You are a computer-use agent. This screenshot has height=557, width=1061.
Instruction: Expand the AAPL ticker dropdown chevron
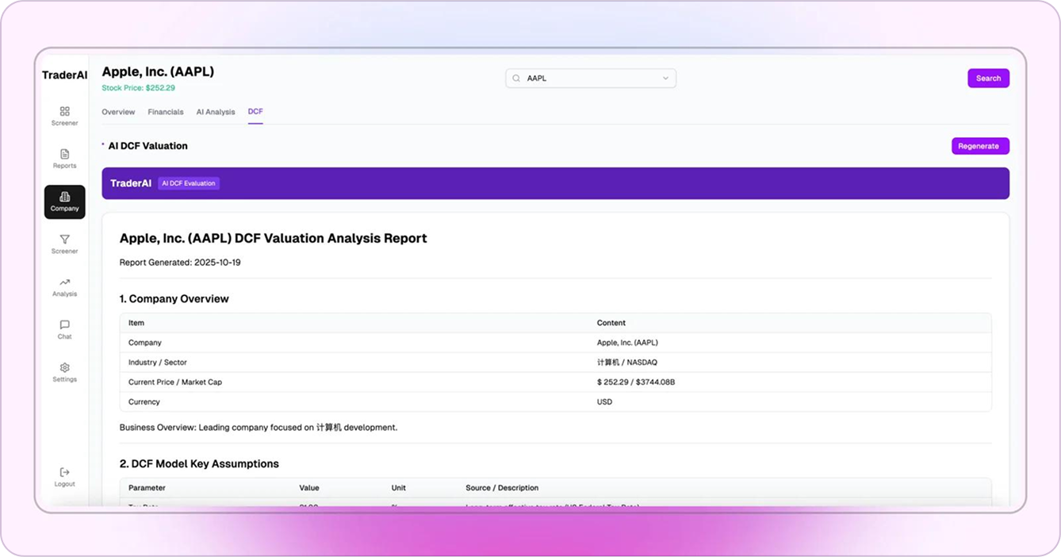coord(665,79)
